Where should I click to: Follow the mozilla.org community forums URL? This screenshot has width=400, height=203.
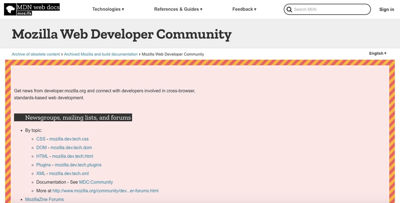tap(105, 191)
